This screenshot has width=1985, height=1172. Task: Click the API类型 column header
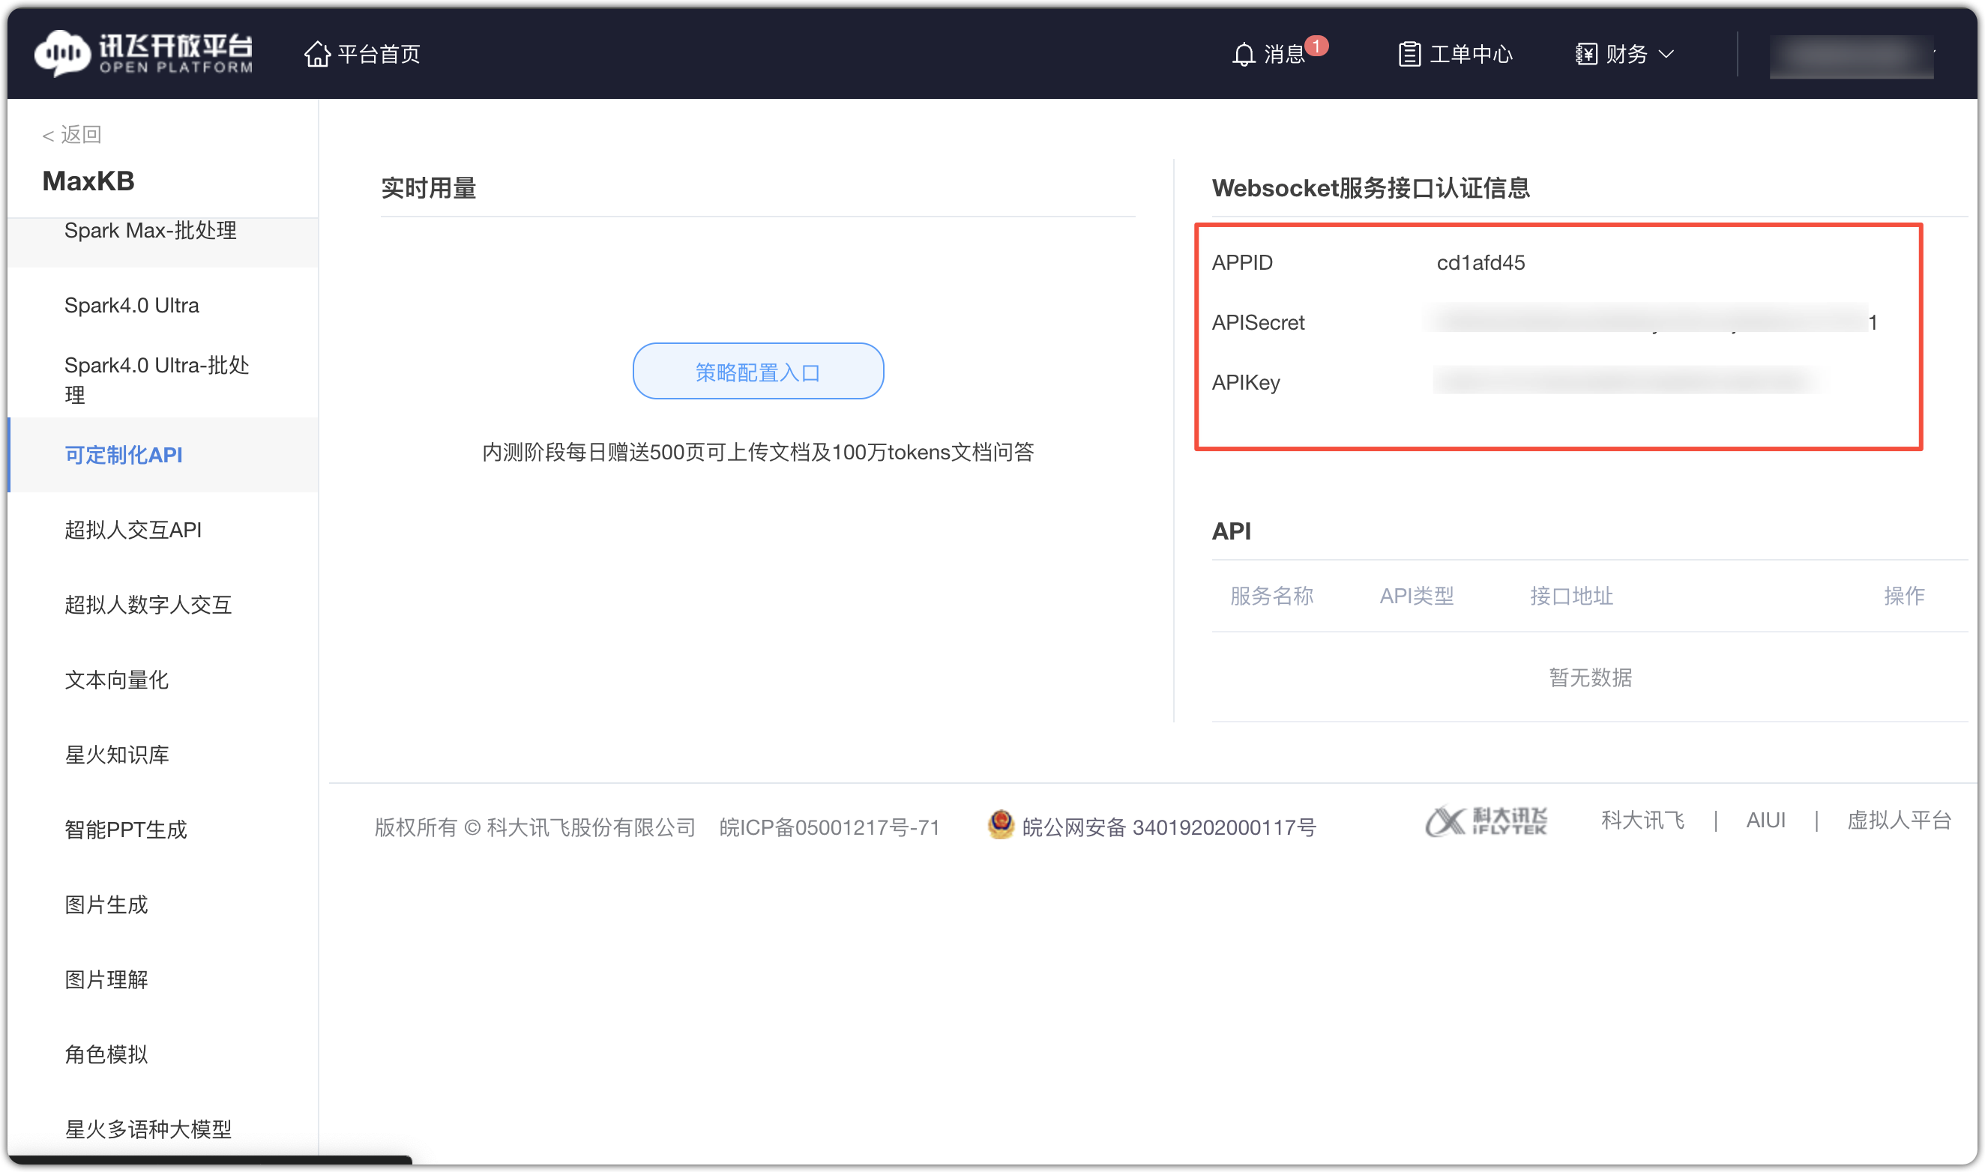1415,596
